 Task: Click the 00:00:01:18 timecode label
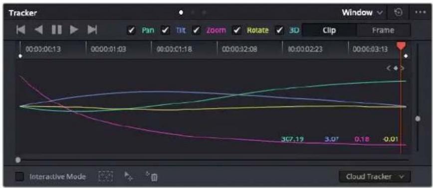(174, 50)
